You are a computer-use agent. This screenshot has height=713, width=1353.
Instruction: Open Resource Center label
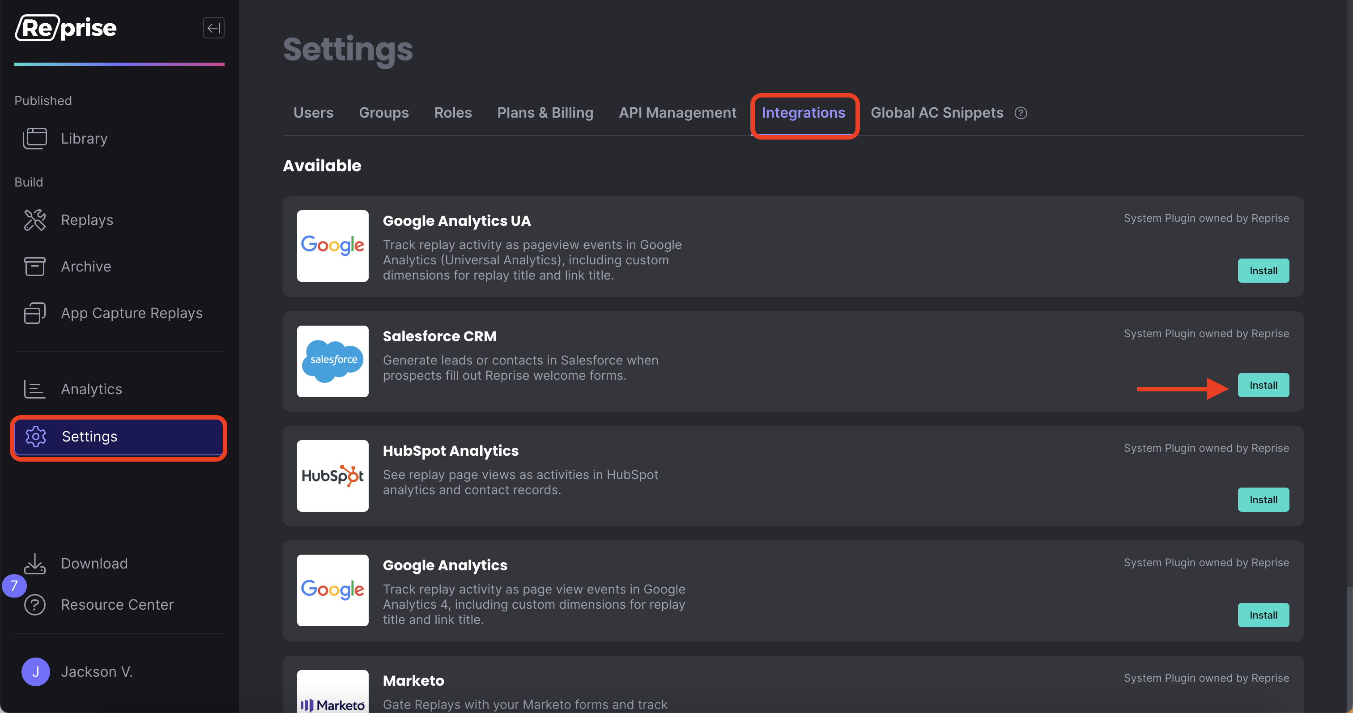pyautogui.click(x=117, y=605)
